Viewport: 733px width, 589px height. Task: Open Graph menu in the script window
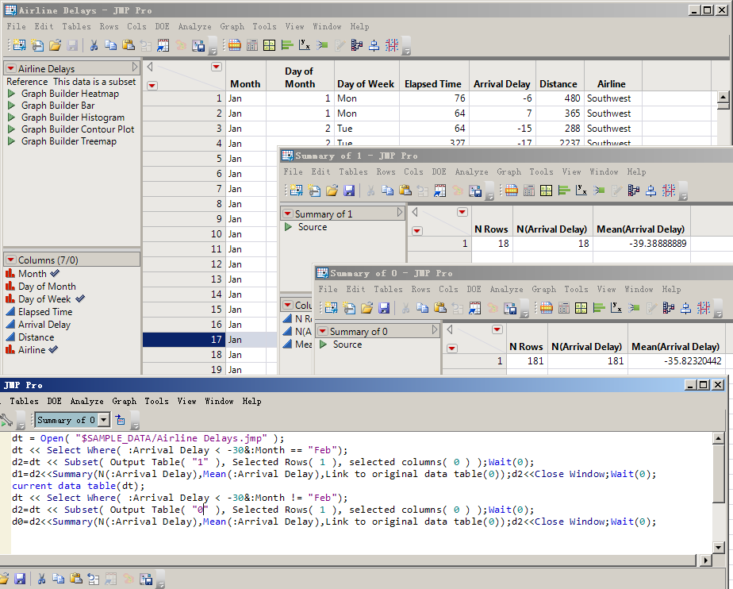(x=124, y=402)
